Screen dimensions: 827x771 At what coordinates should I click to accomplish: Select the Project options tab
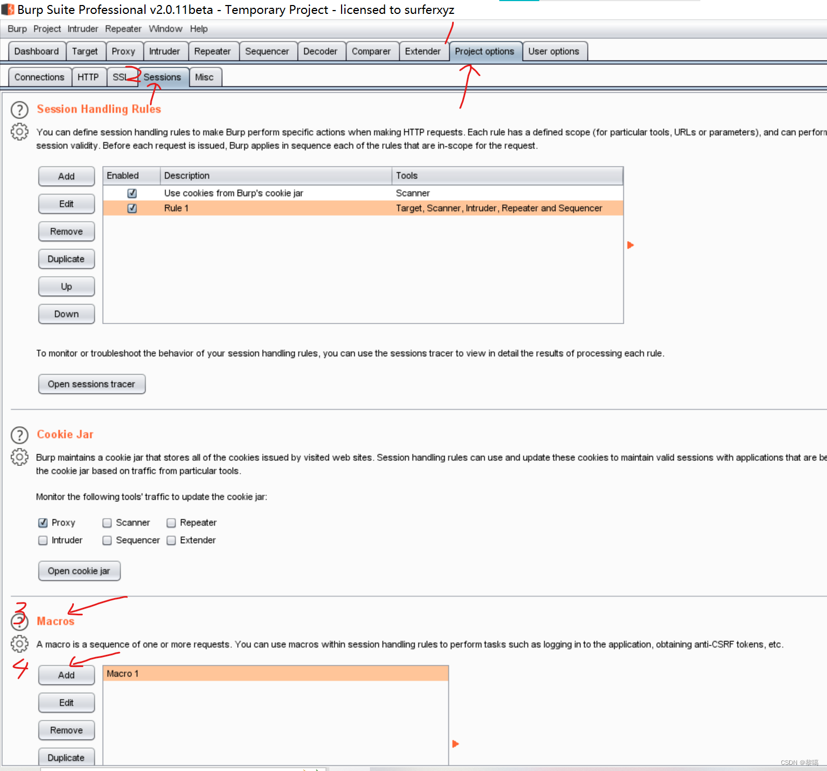tap(485, 51)
